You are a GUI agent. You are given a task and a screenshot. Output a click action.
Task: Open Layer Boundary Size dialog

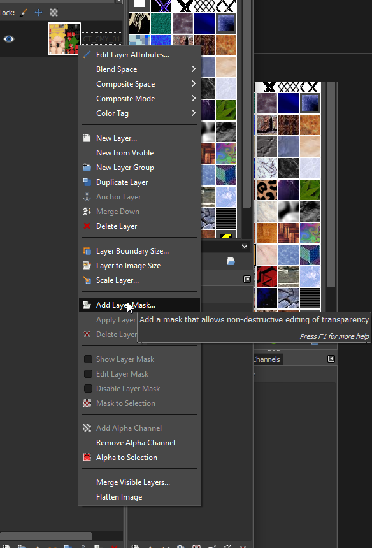tap(139, 251)
